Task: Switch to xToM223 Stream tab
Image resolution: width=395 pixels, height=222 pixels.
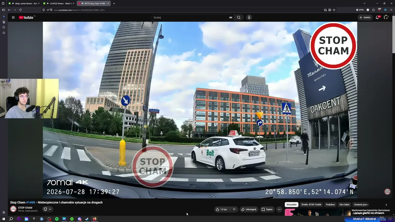Action: coord(59,3)
